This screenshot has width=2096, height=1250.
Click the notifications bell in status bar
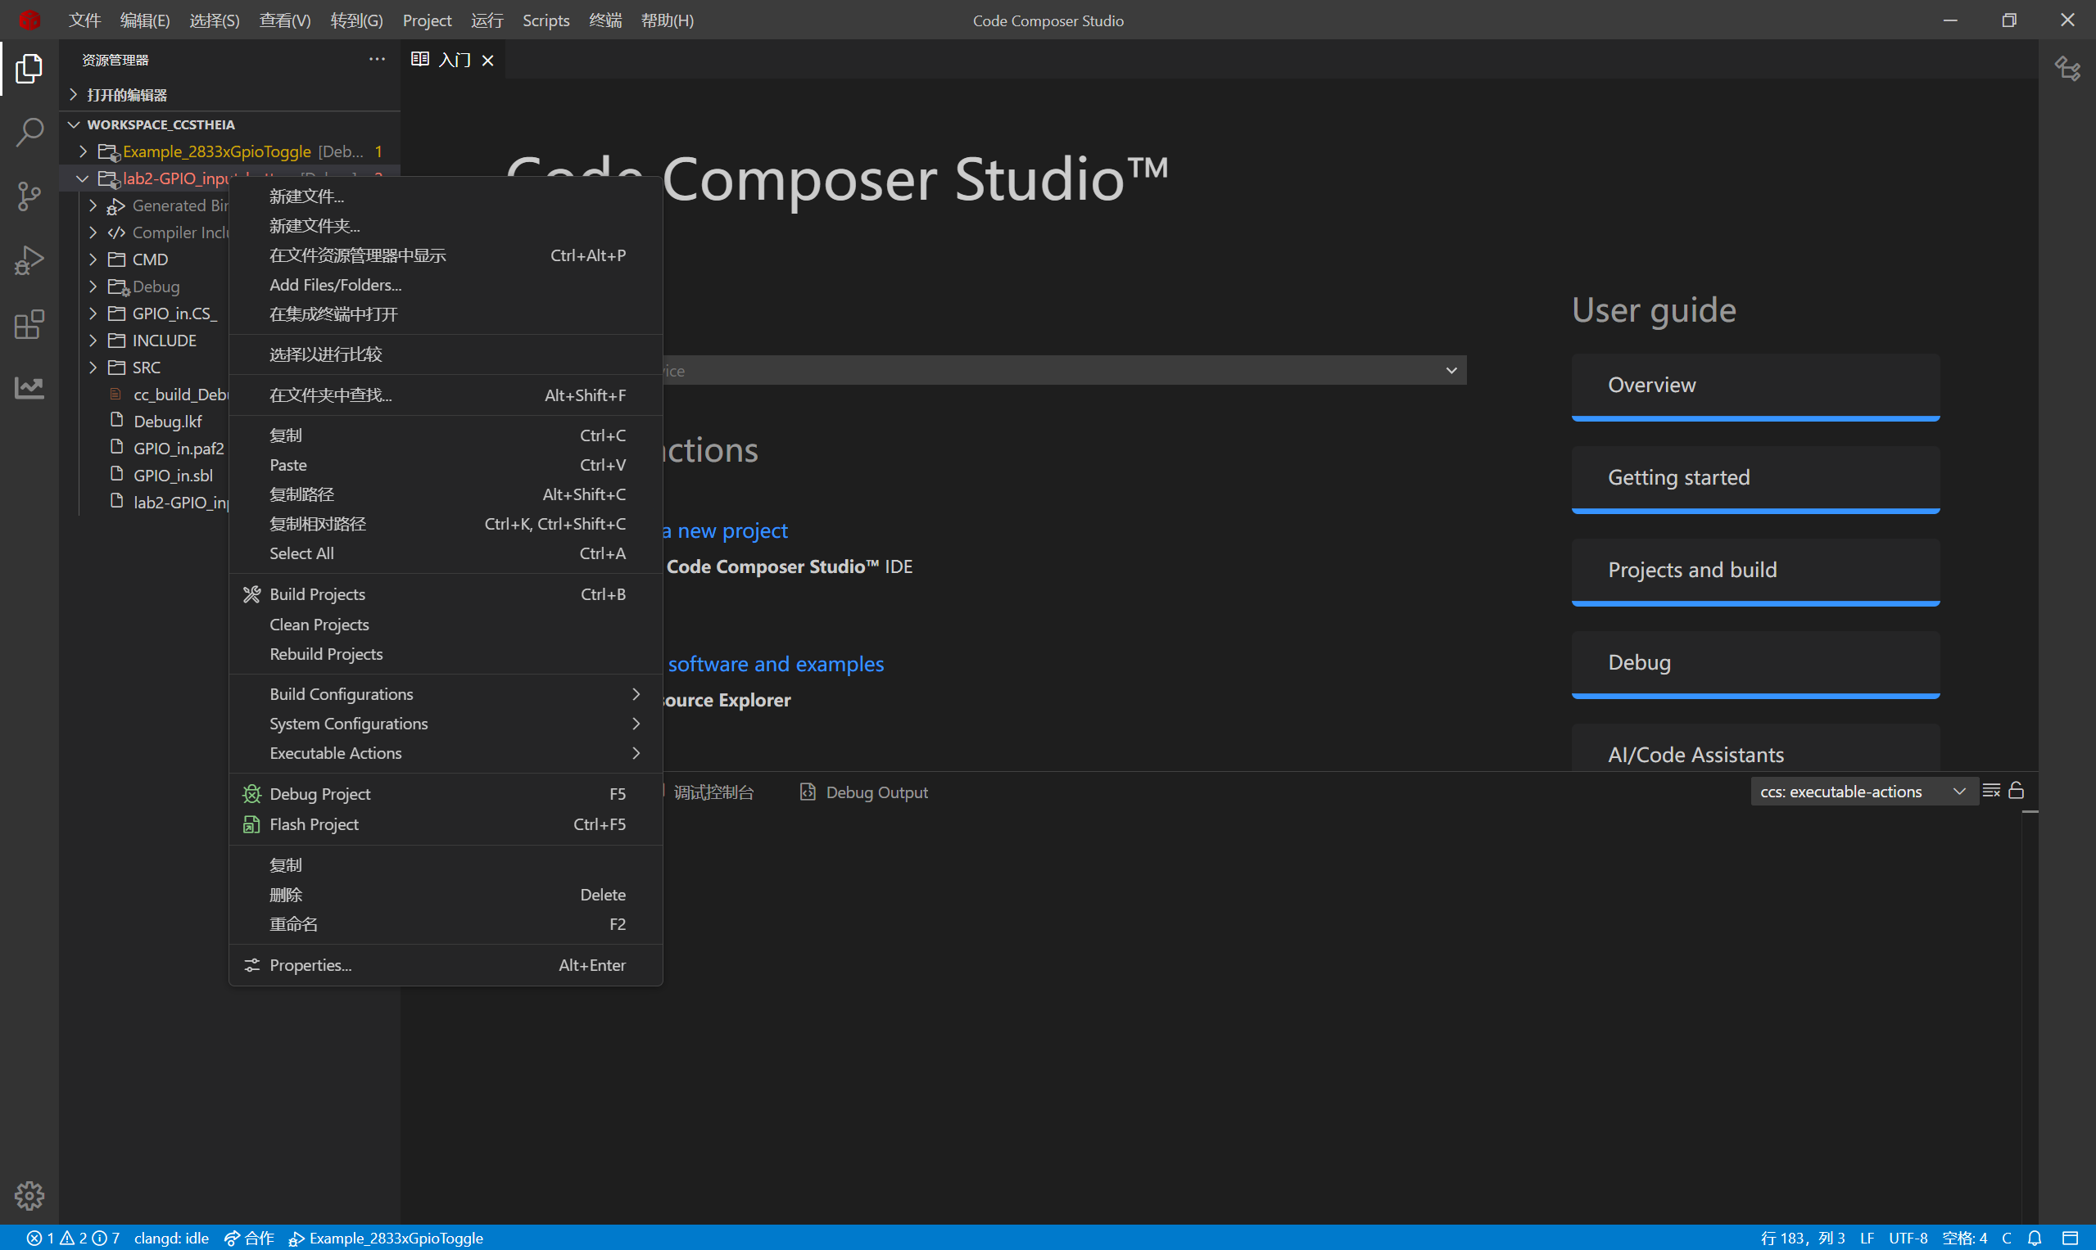pyautogui.click(x=2035, y=1238)
